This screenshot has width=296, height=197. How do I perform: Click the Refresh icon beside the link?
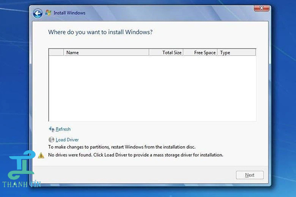51,130
